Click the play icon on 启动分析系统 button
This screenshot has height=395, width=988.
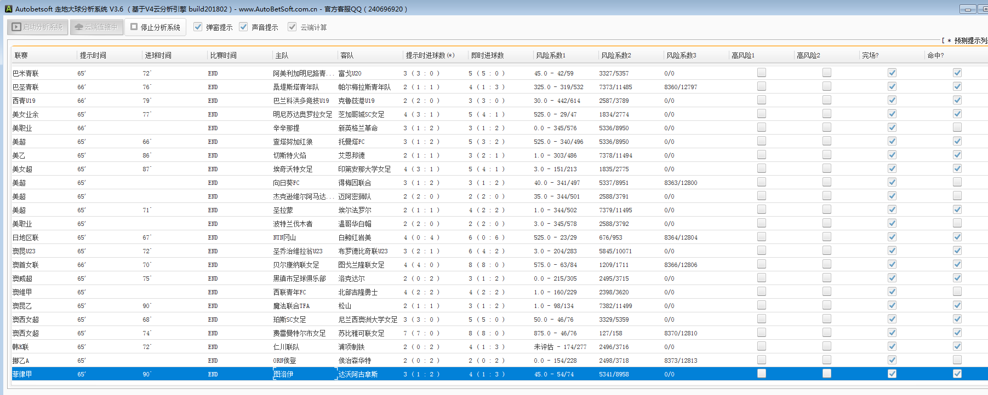click(16, 27)
